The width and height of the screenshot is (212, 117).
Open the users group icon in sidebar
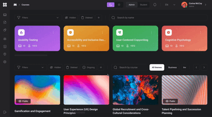pos(5,39)
